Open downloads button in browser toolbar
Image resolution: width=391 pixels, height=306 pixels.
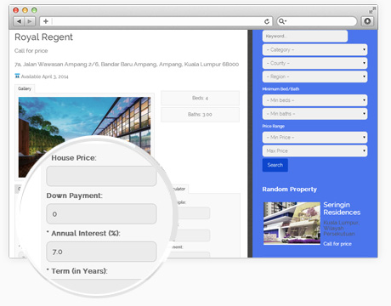tap(367, 21)
